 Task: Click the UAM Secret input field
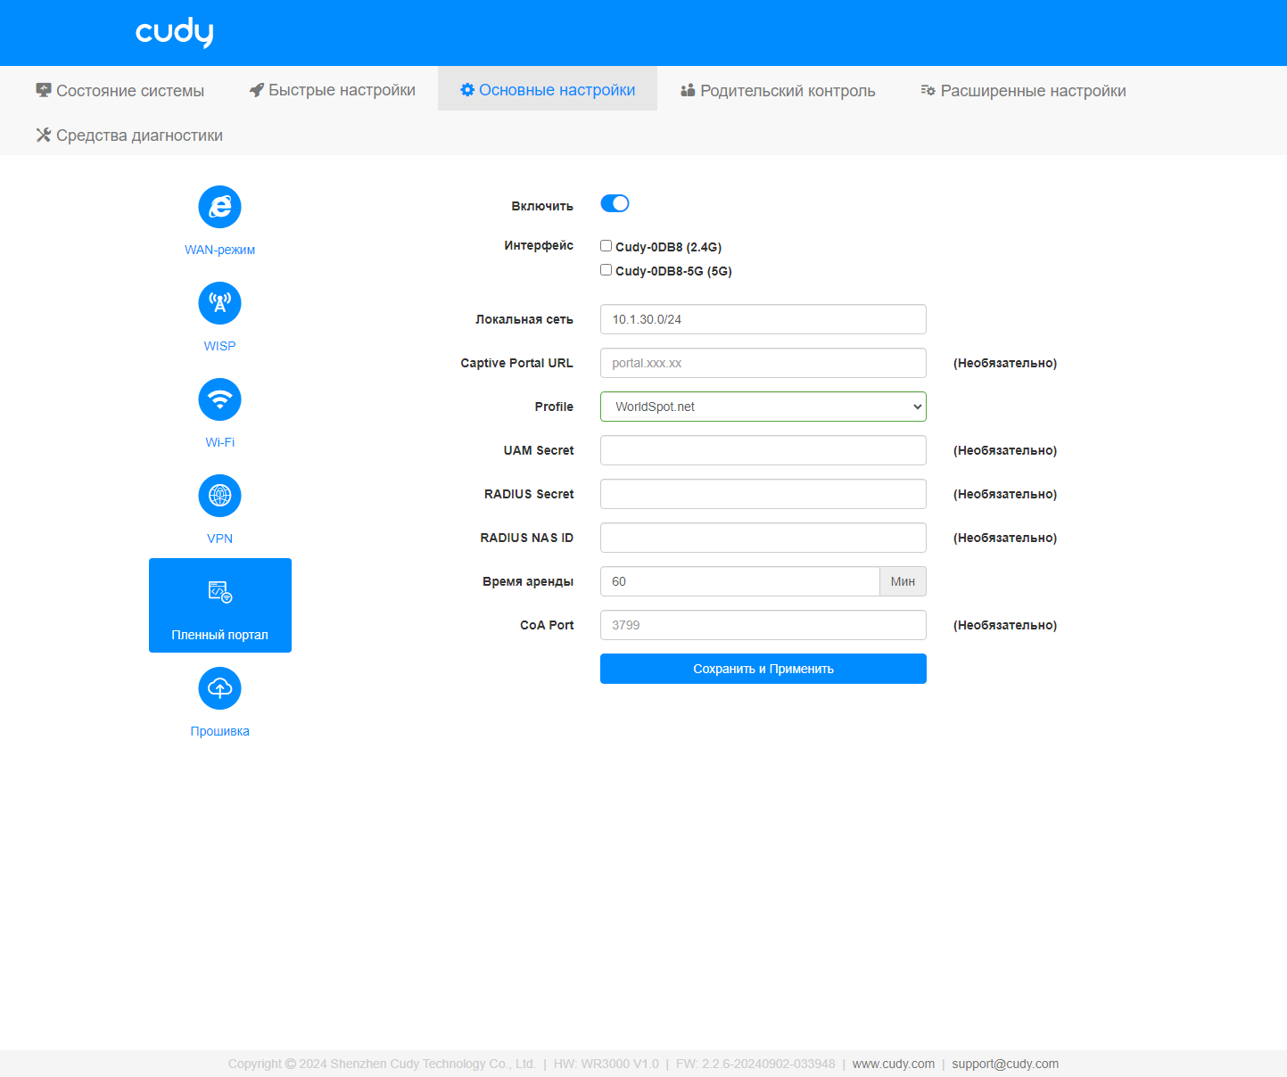(x=763, y=450)
